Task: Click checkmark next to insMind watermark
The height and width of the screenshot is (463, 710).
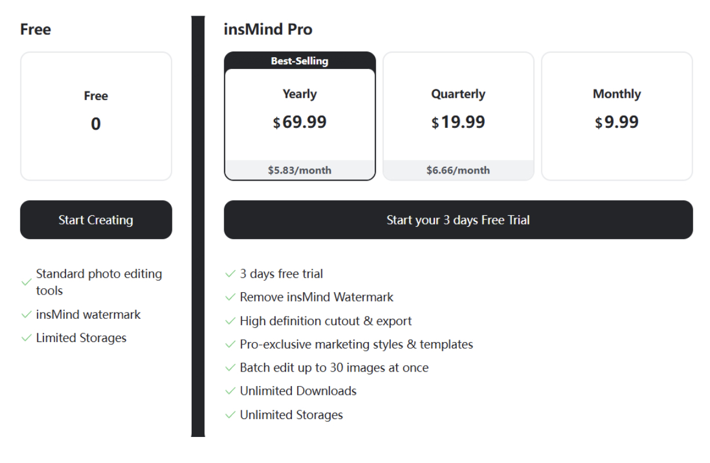Action: pyautogui.click(x=26, y=315)
